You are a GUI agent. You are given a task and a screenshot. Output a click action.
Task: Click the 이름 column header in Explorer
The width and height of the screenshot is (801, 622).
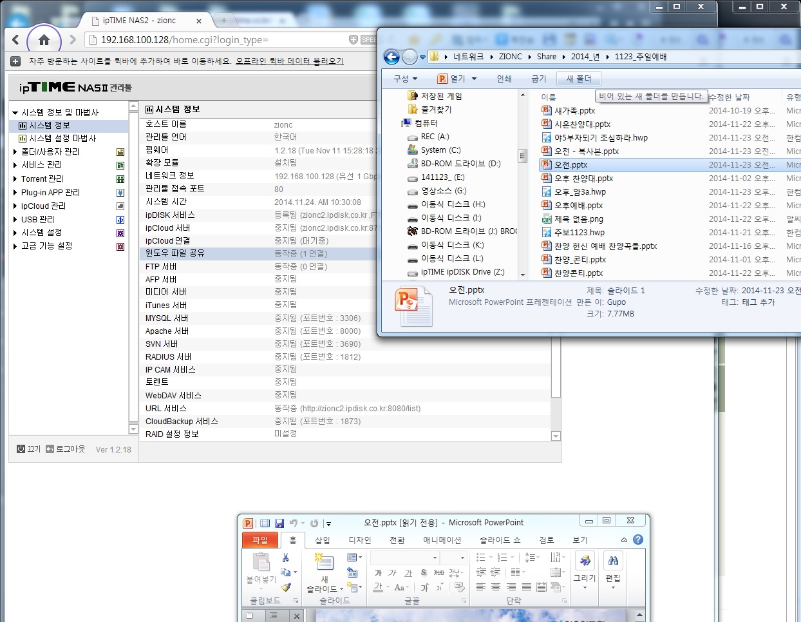click(549, 97)
